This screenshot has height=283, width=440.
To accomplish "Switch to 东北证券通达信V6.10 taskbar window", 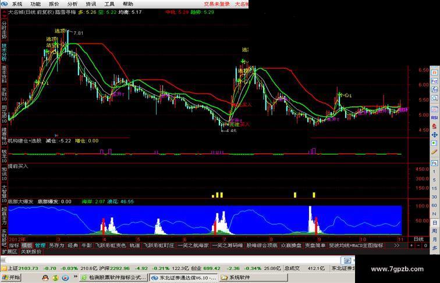I will point(184,278).
